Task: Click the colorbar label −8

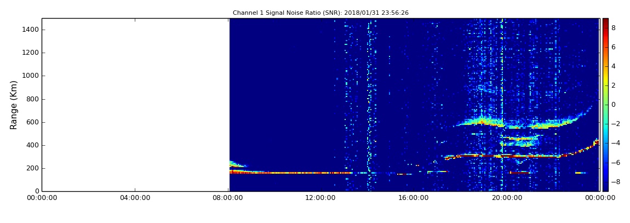Action: pos(615,181)
